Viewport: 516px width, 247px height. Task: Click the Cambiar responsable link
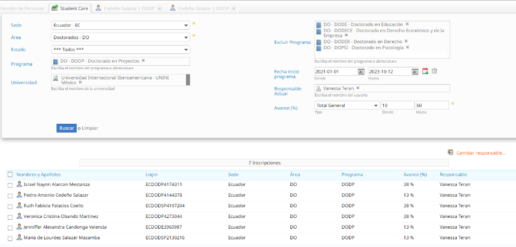pyautogui.click(x=480, y=153)
